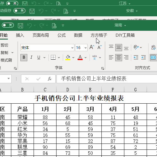Switch to 数据 tab
157x157 pixels.
pyautogui.click(x=78, y=35)
